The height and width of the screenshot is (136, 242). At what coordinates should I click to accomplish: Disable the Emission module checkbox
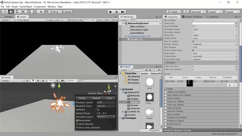[166, 63]
